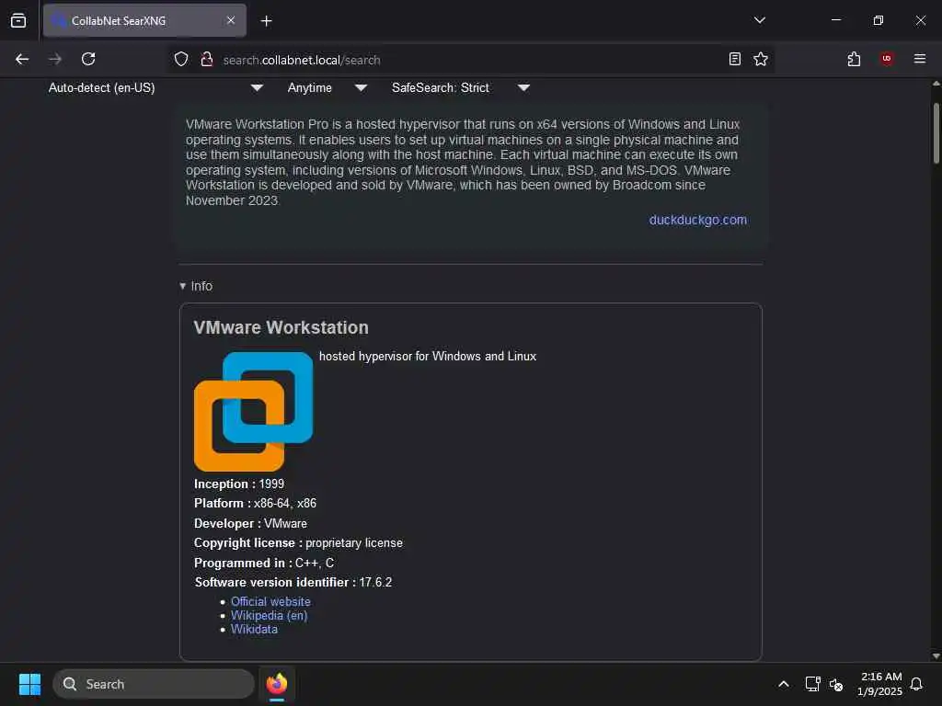Click the 'Programmed in : C++, C' line
The width and height of the screenshot is (942, 706).
pos(264,564)
